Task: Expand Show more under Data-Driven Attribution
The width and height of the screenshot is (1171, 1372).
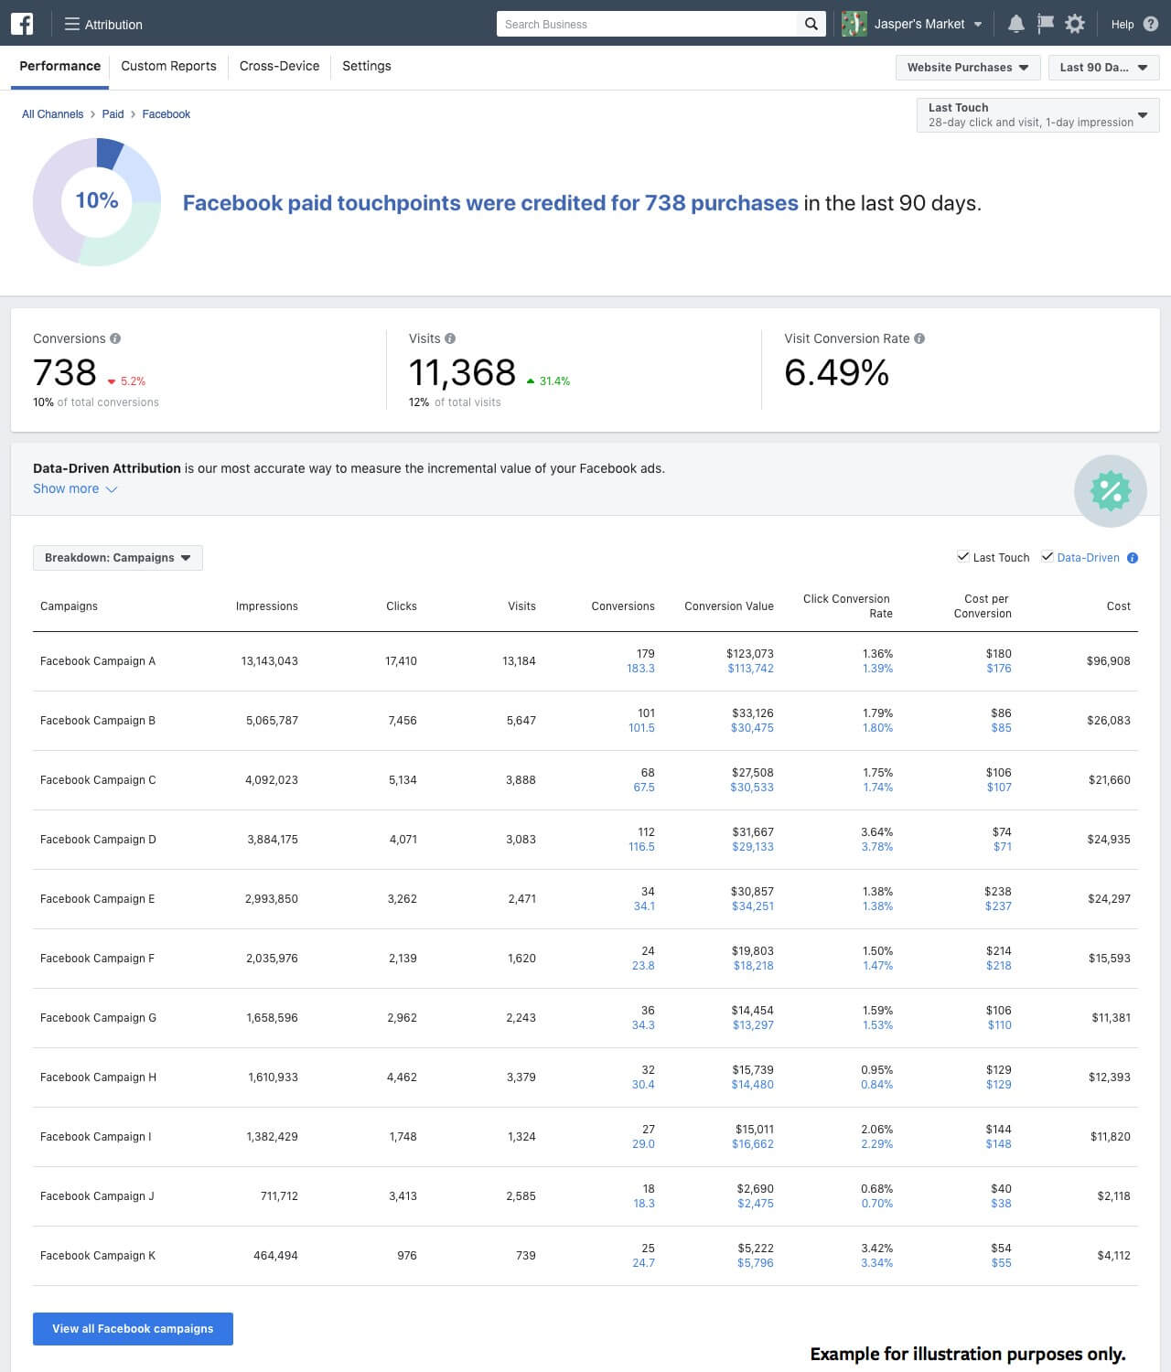Action: pos(75,489)
